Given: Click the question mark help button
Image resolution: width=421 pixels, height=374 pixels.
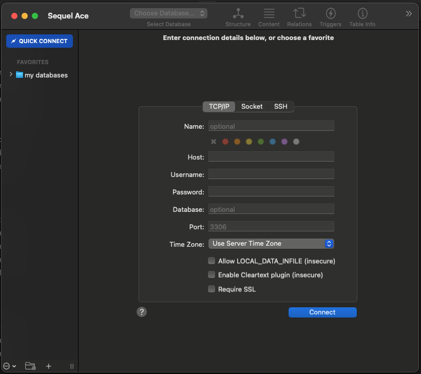Looking at the screenshot, I should (x=142, y=312).
